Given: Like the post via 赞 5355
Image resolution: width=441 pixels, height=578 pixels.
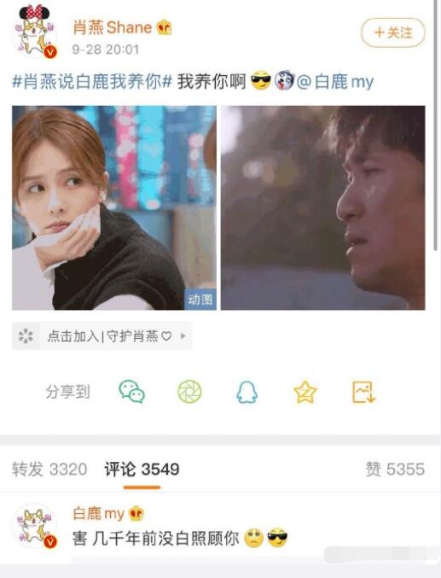Looking at the screenshot, I should (x=395, y=470).
